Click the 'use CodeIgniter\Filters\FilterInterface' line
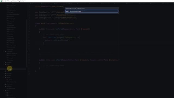Viewport: 174px width, 98px height. 56,18
